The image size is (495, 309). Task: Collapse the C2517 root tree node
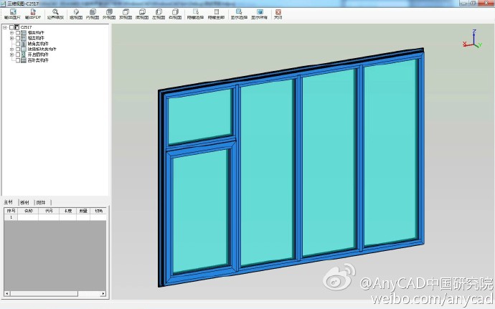coord(5,28)
